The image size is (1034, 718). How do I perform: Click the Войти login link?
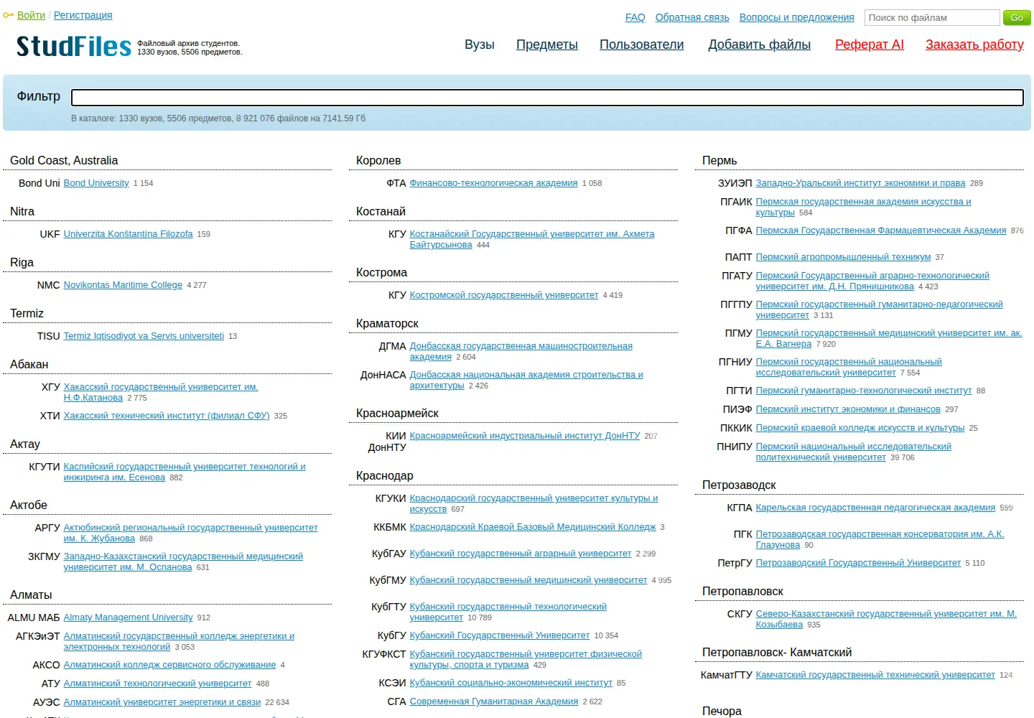pos(31,15)
